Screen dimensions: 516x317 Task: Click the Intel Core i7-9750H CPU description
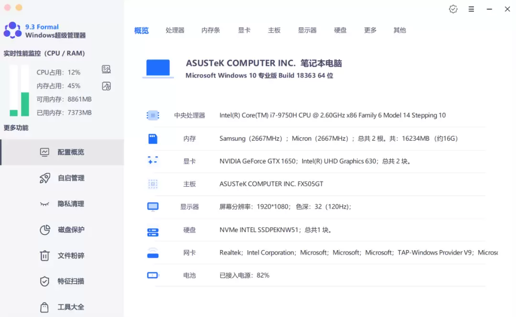[x=333, y=116]
